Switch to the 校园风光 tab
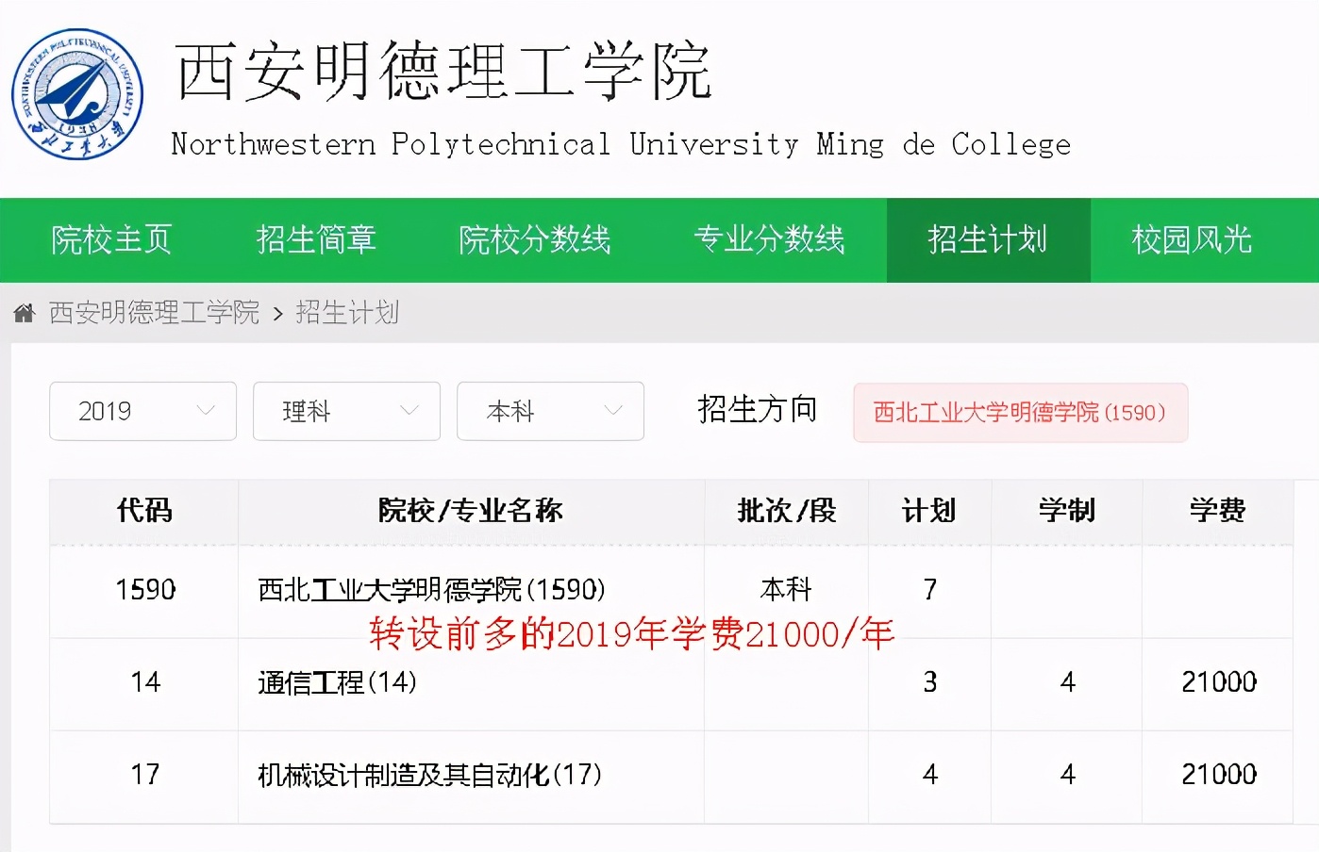 point(1193,240)
